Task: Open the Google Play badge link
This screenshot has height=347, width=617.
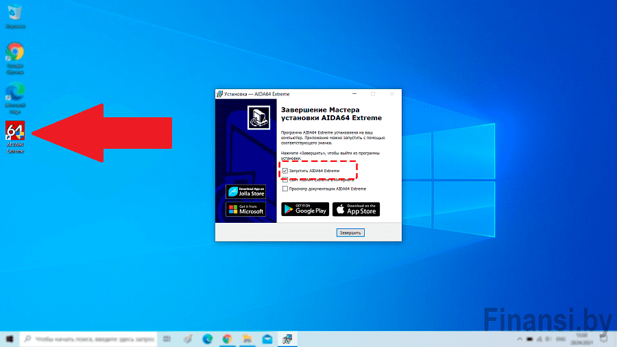Action: (x=305, y=209)
